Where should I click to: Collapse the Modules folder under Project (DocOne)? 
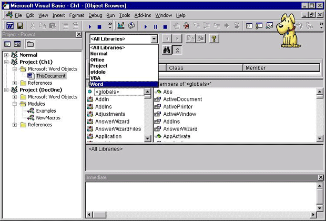(14, 104)
